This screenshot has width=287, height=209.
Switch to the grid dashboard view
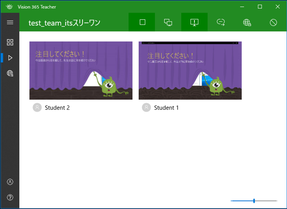(10, 42)
